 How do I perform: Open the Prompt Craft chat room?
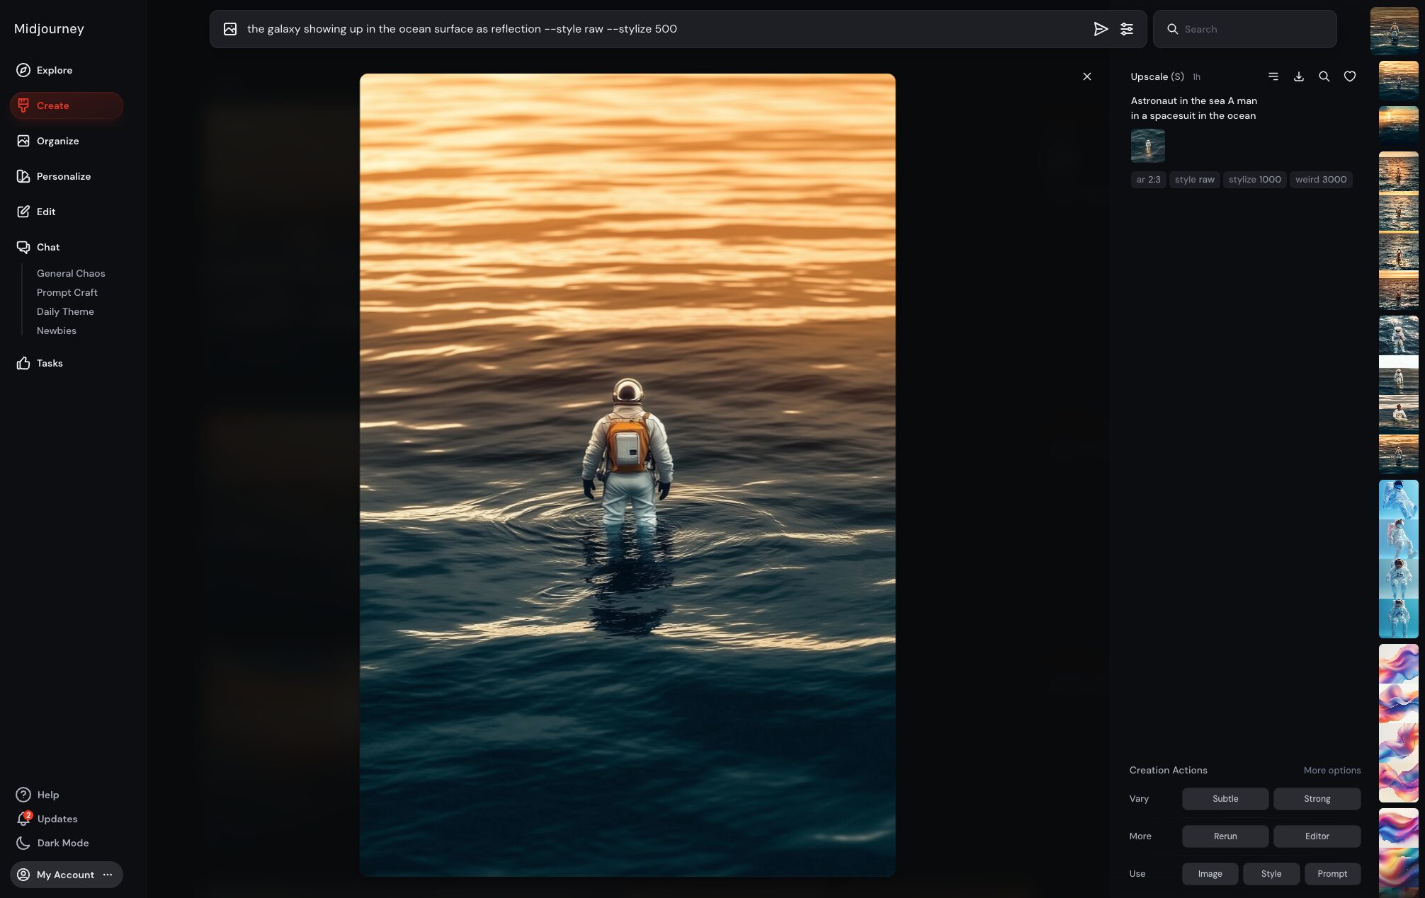[67, 292]
